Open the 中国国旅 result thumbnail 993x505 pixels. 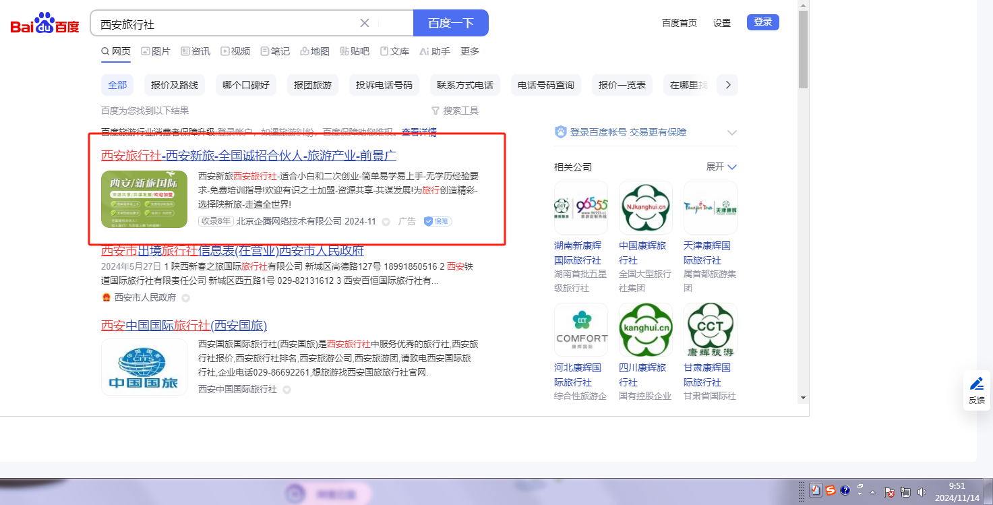click(144, 367)
